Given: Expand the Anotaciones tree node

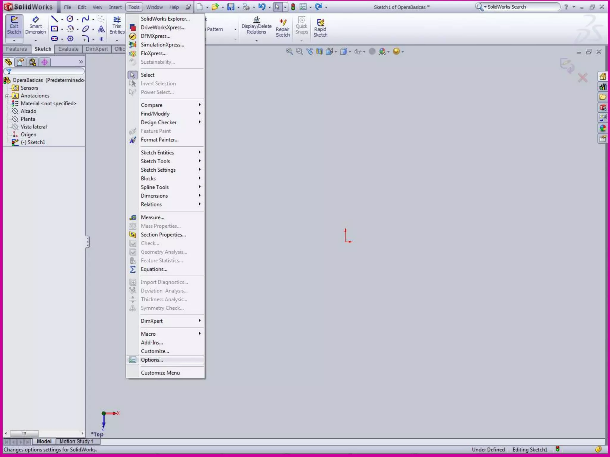Looking at the screenshot, I should [7, 96].
